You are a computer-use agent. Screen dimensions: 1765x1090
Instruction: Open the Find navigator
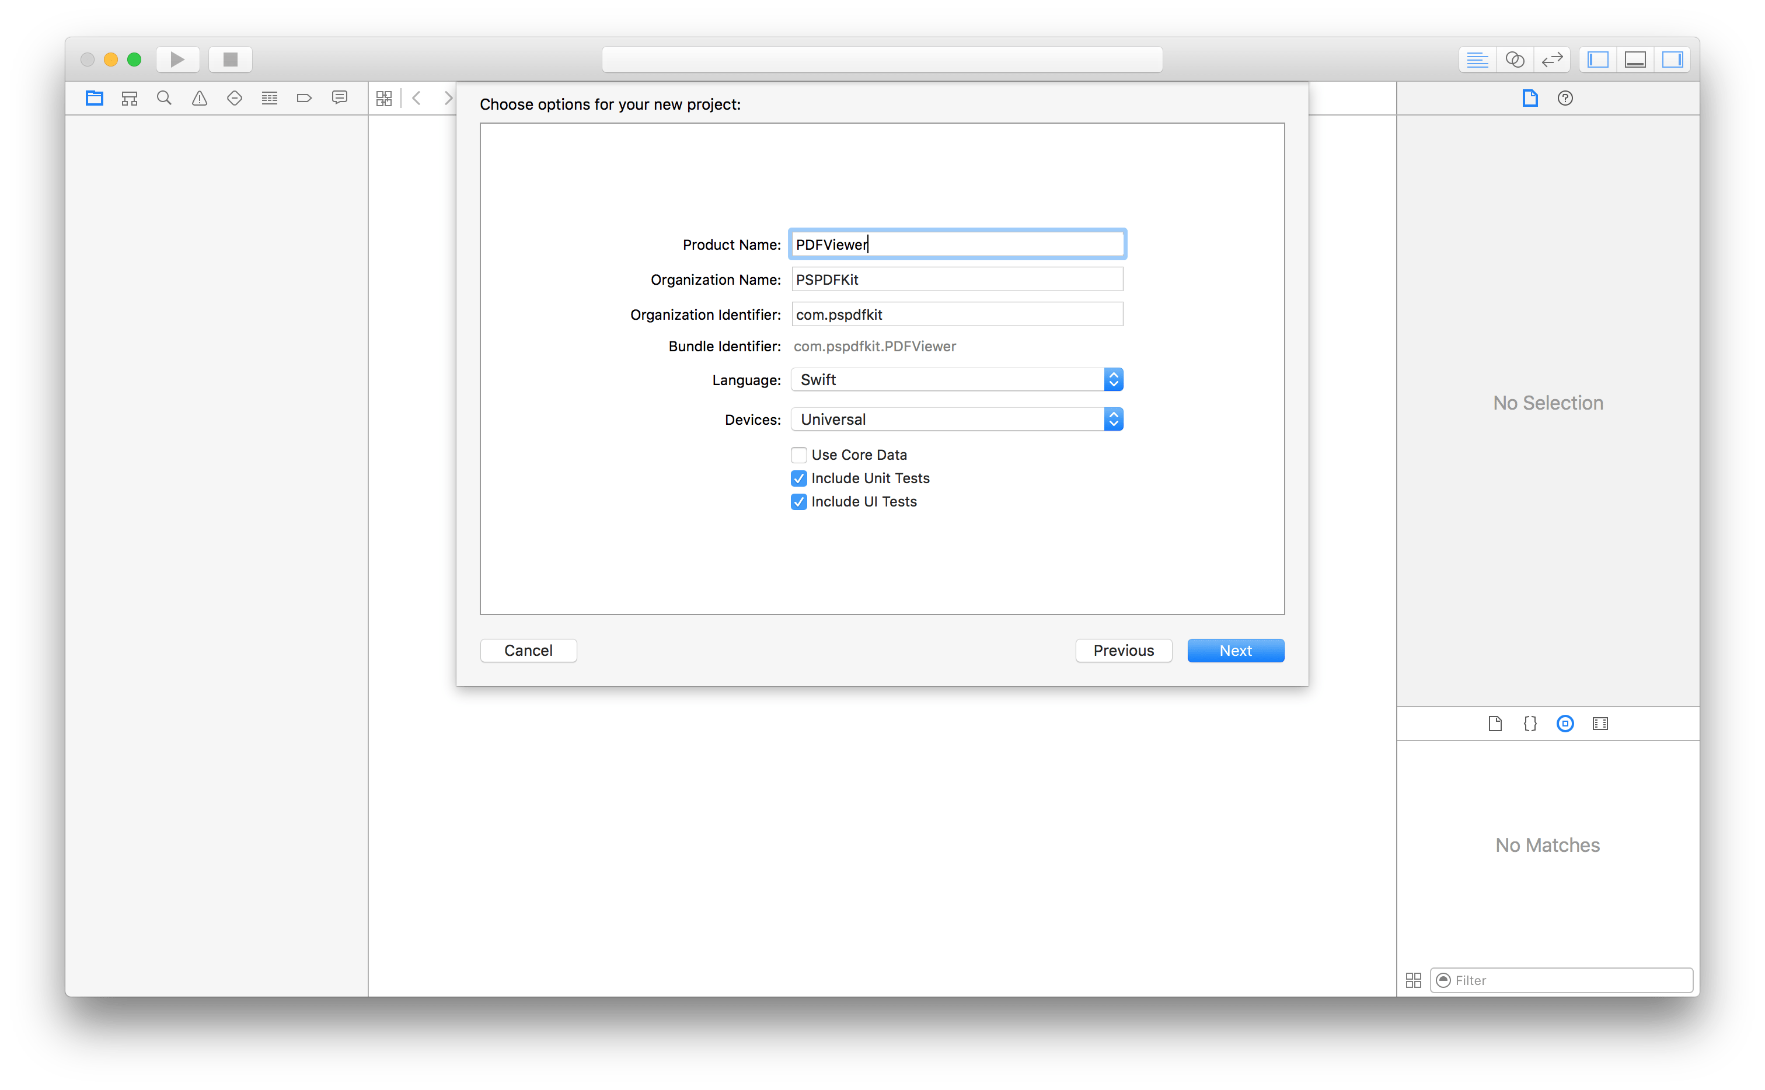pos(163,97)
